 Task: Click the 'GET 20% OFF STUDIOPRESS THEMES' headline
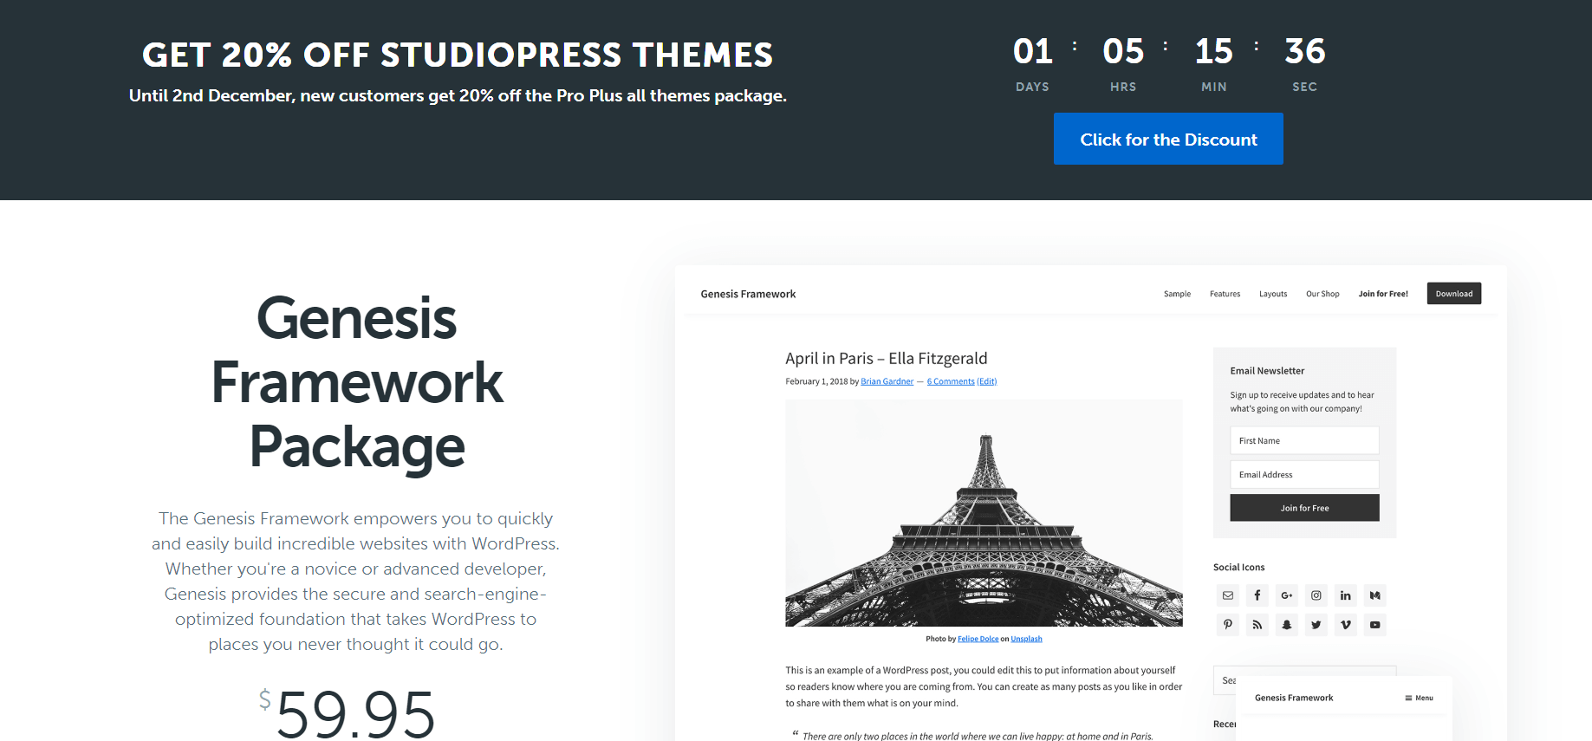coord(458,55)
